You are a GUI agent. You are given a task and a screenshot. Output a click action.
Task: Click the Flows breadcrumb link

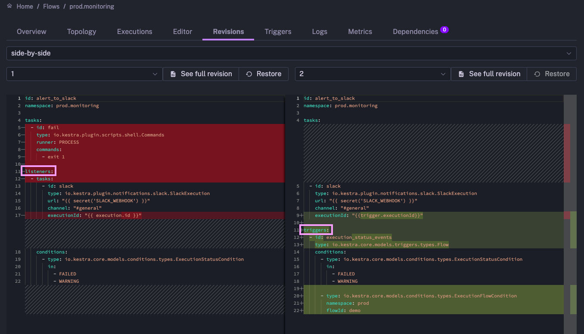51,6
